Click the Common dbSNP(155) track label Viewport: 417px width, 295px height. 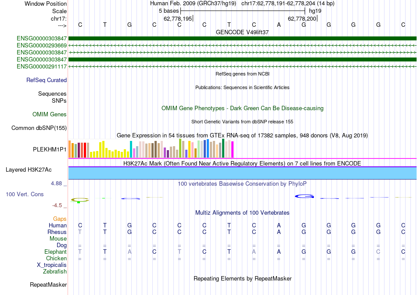[x=39, y=128]
